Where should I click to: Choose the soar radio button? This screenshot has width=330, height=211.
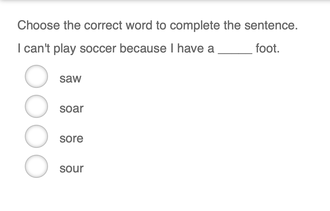36,106
